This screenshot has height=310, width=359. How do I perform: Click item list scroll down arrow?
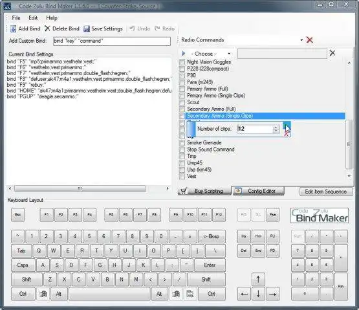click(x=349, y=176)
